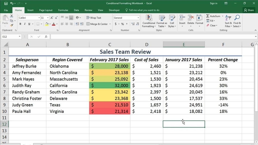Expand the Name Box dropdown arrow
Image resolution: width=258 pixels, height=145 pixels.
(19, 36)
